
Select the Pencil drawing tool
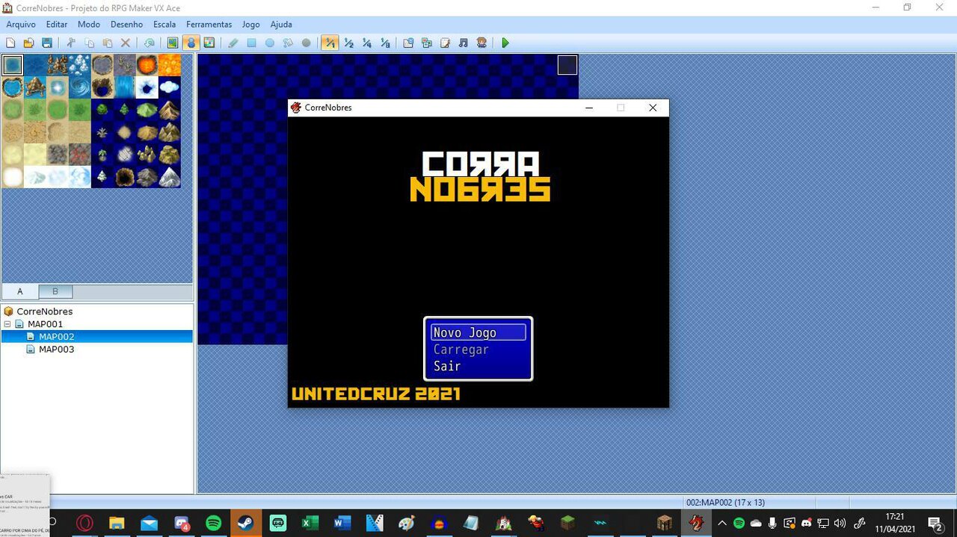pos(233,43)
